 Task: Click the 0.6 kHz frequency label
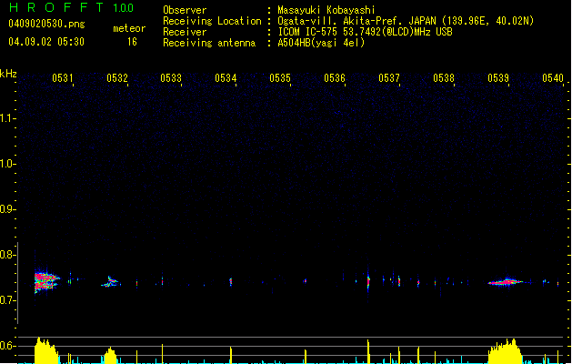8,346
